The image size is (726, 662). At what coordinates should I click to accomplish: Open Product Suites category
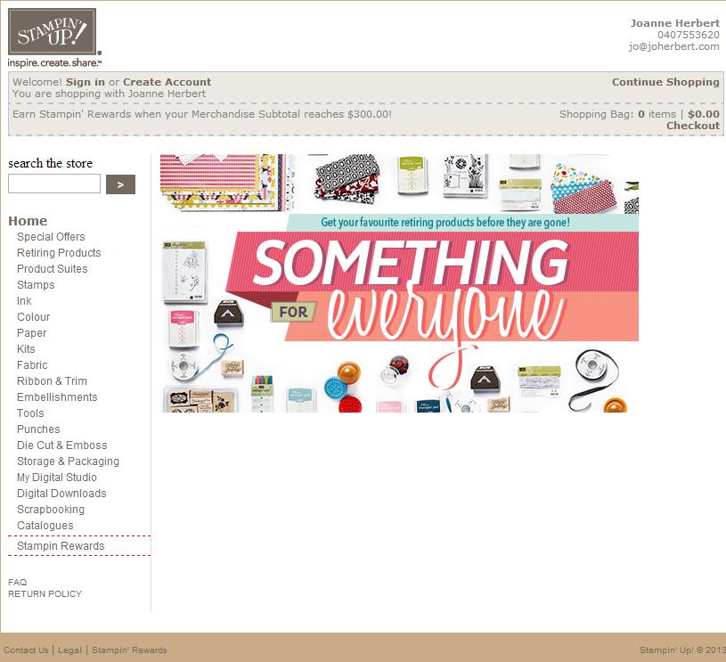pos(53,269)
